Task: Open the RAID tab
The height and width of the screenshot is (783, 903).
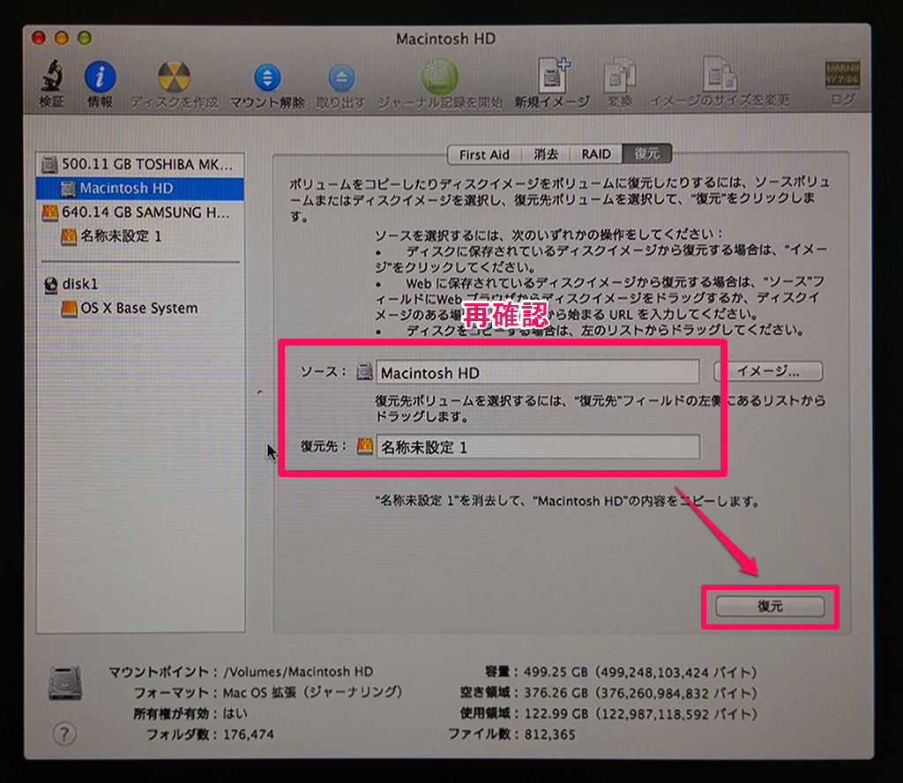Action: [x=596, y=154]
